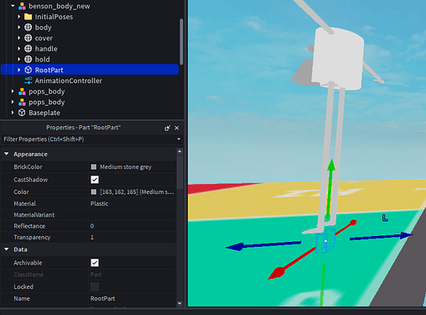Collapse the benson_body_new tree node
The image size is (426, 315).
(13, 6)
